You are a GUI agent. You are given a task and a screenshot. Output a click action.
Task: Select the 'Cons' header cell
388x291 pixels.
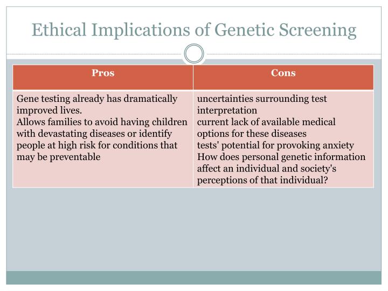click(x=283, y=77)
